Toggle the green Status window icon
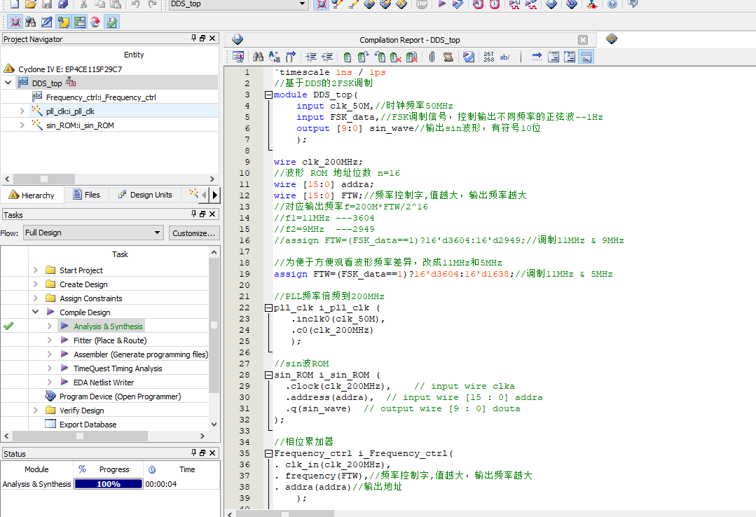 point(80,22)
